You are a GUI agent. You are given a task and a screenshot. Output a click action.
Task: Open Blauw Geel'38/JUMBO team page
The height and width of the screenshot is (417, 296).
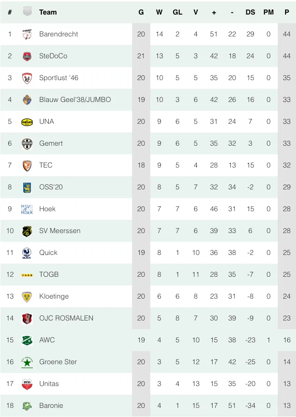click(x=75, y=100)
